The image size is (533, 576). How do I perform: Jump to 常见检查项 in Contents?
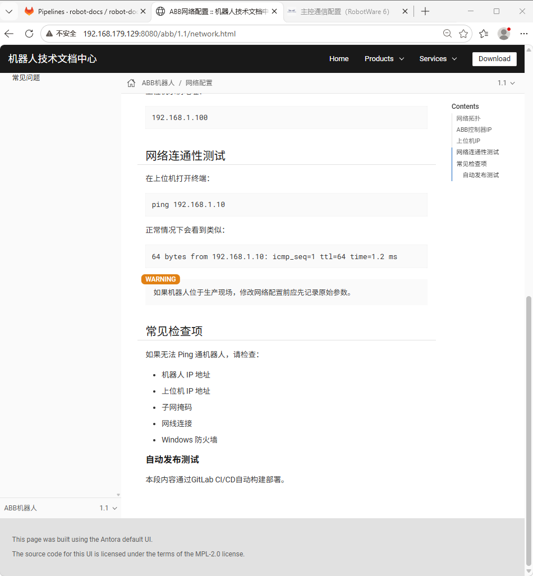pos(471,164)
